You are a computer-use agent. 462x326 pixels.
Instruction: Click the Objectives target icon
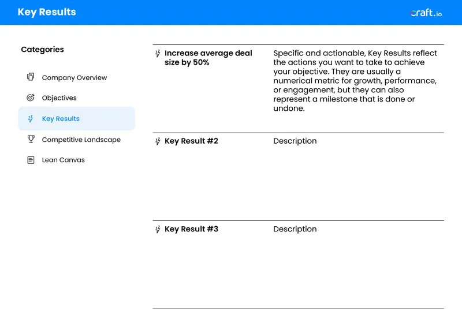[31, 98]
